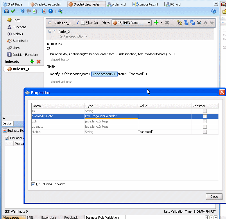Click the red checklist test icon

(x=44, y=11)
